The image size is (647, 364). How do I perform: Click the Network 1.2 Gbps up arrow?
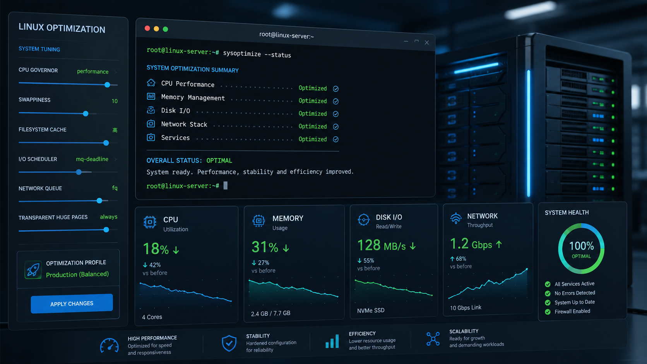pos(499,244)
